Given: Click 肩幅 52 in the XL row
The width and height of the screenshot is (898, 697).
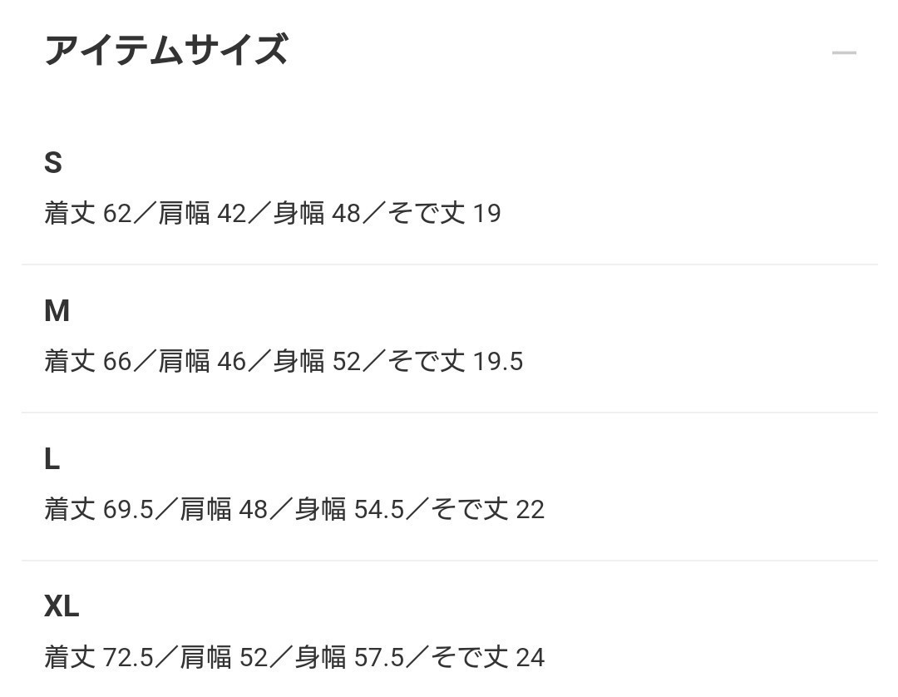Looking at the screenshot, I should click(224, 658).
